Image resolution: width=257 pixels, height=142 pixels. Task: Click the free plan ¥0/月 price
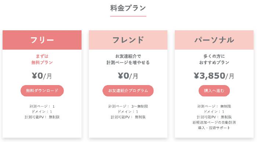click(x=42, y=76)
